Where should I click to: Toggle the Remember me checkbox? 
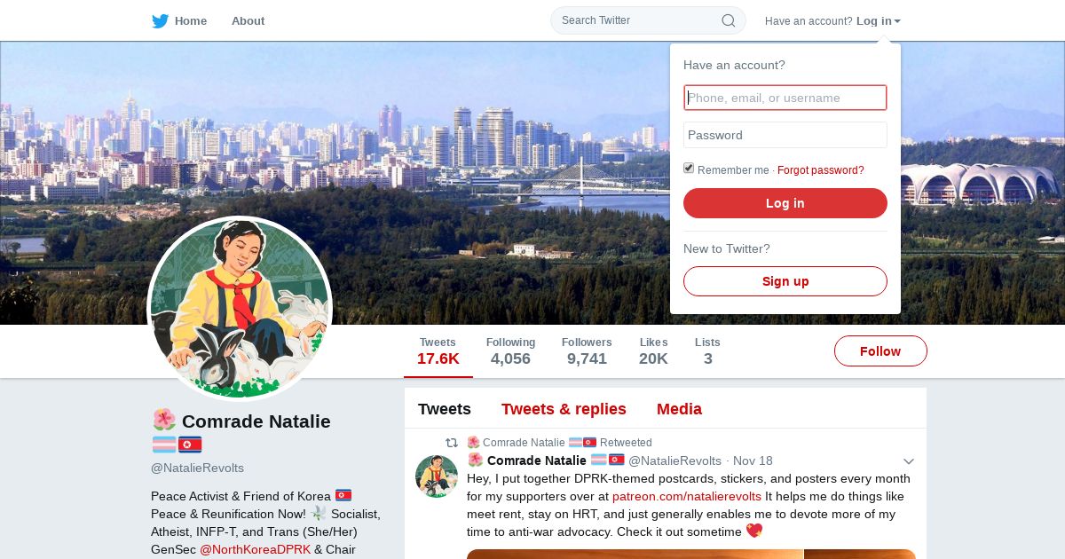[689, 169]
